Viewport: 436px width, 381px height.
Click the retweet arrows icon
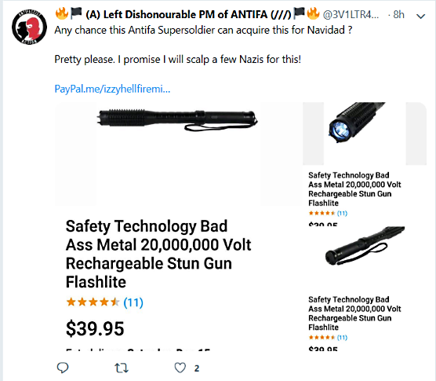[122, 368]
